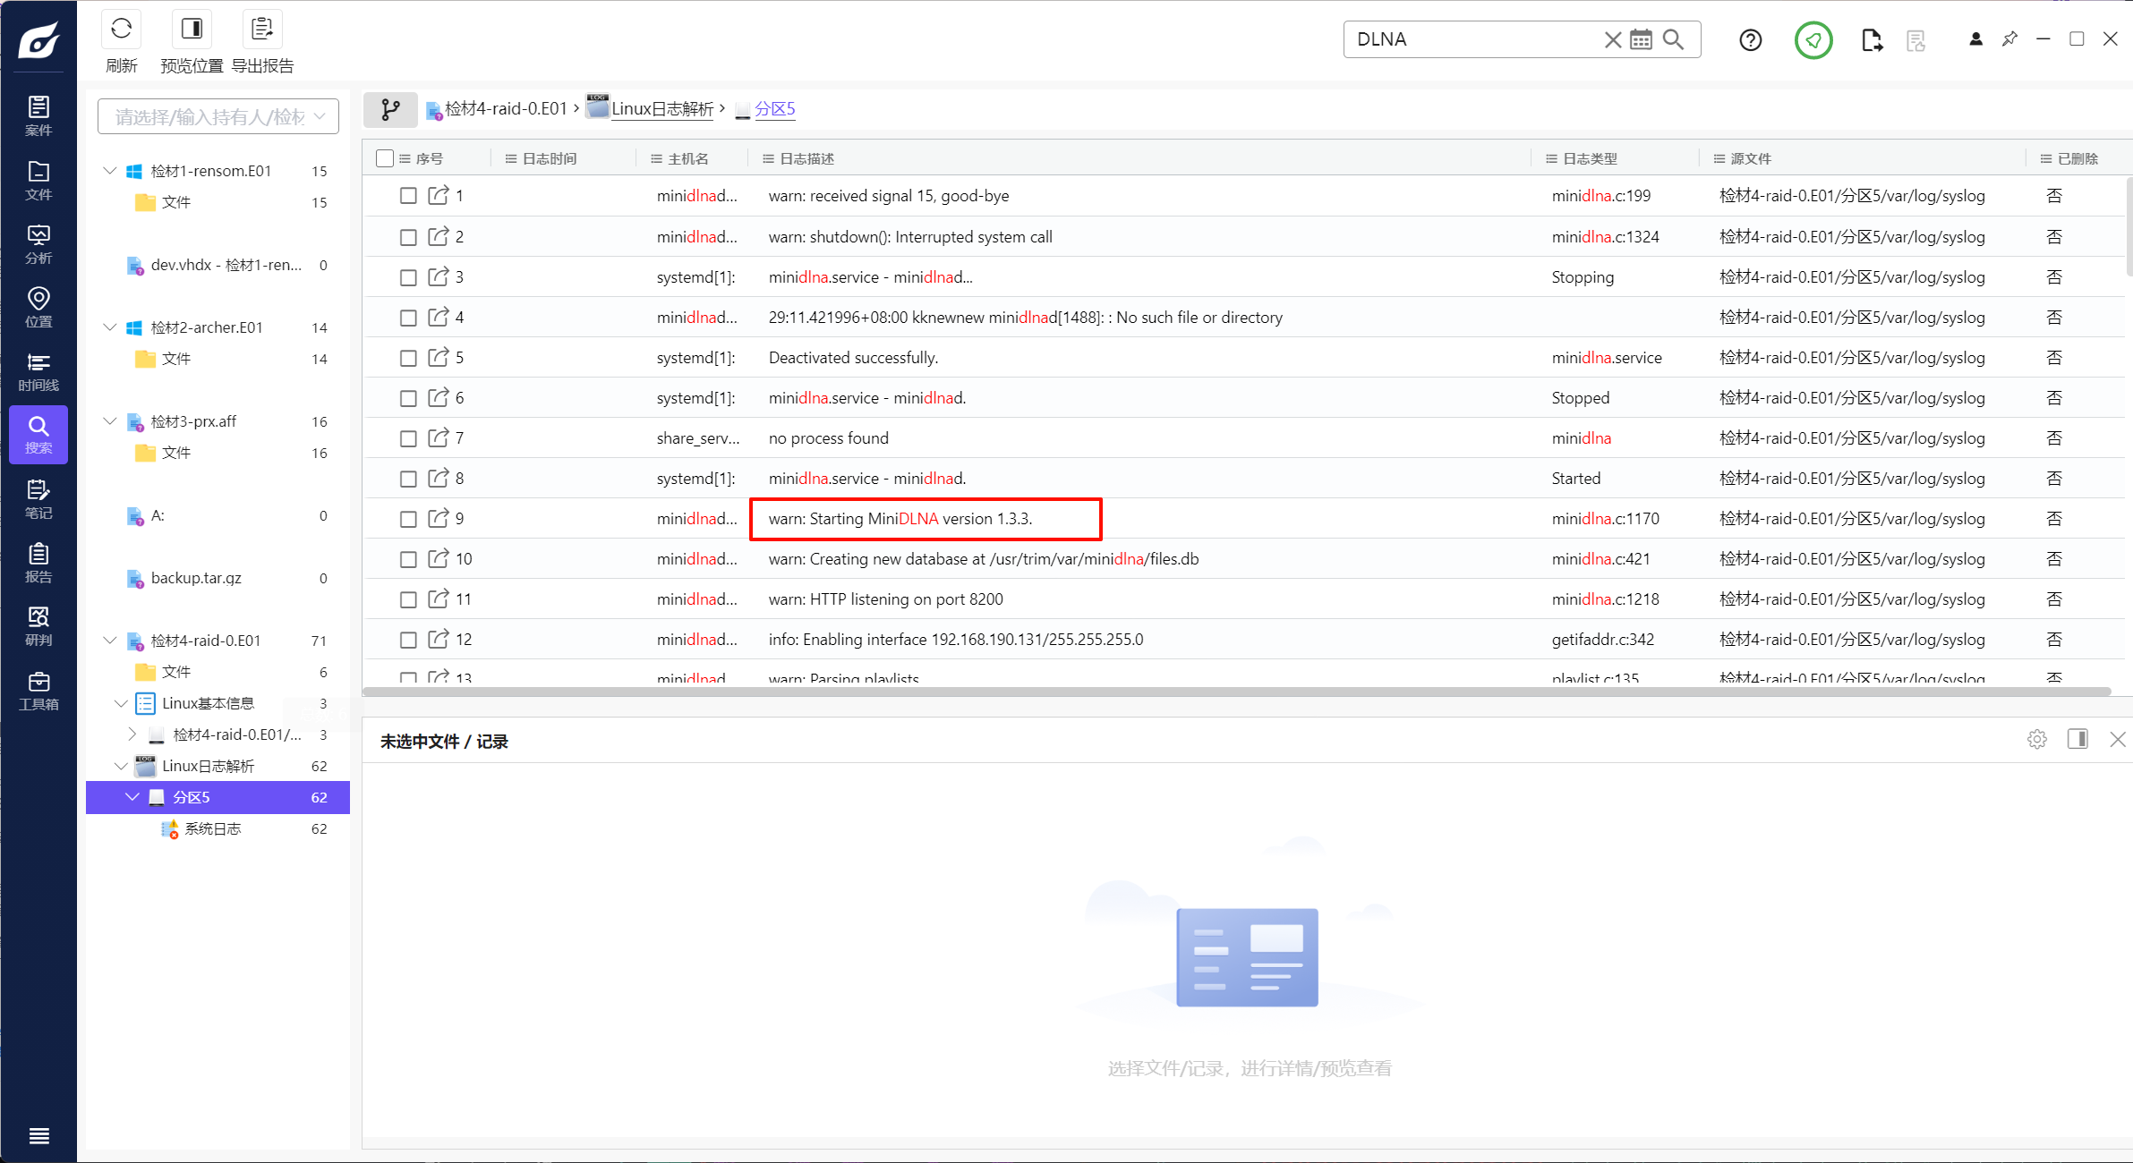Collapse the 检材1-rensom.E01 tree node

(x=110, y=171)
